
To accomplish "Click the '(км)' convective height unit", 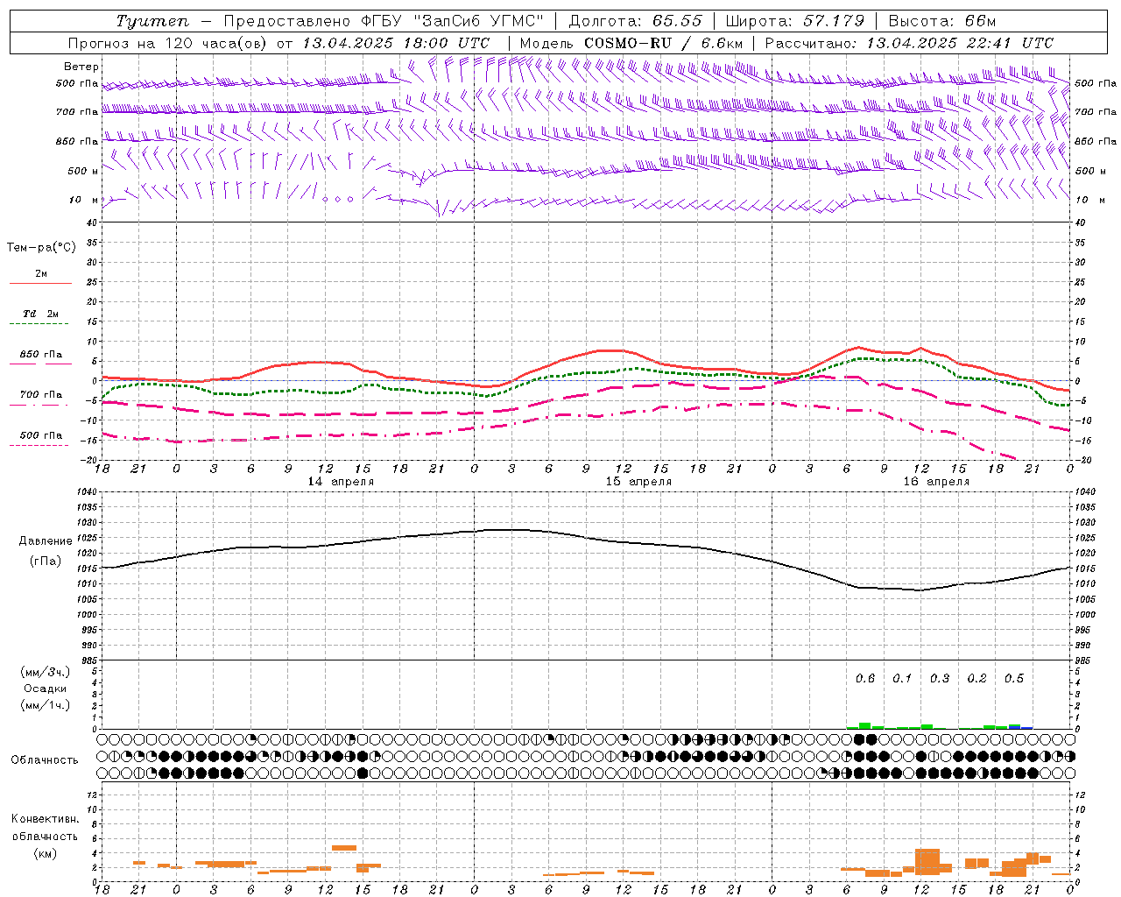I will [45, 853].
